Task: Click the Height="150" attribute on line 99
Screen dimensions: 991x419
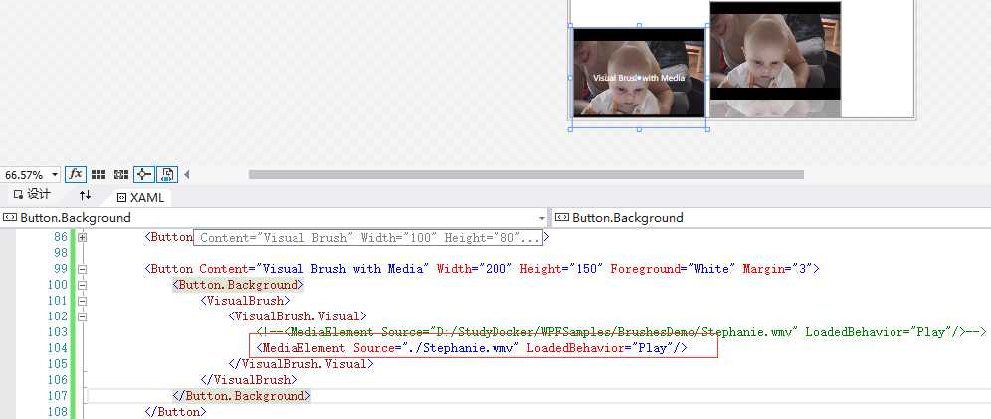Action: [562, 269]
